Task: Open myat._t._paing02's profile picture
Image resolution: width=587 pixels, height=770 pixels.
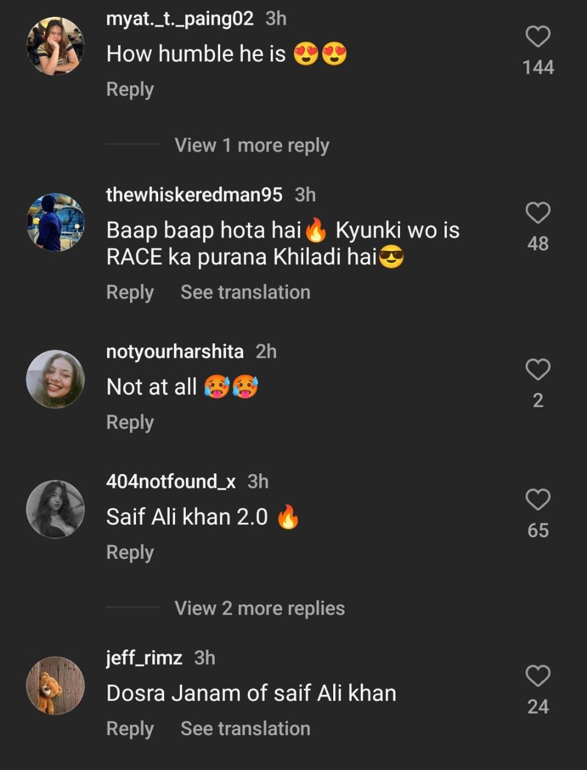Action: point(55,46)
